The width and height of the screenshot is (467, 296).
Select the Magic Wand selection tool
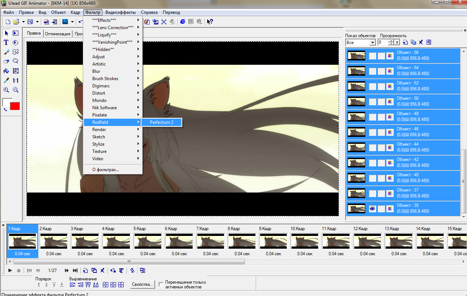16,52
